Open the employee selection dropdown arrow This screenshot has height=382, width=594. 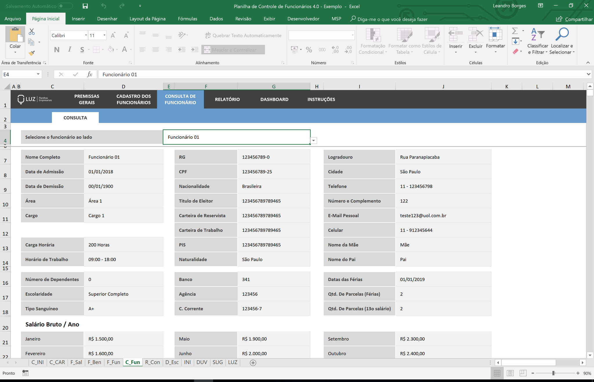[314, 141]
